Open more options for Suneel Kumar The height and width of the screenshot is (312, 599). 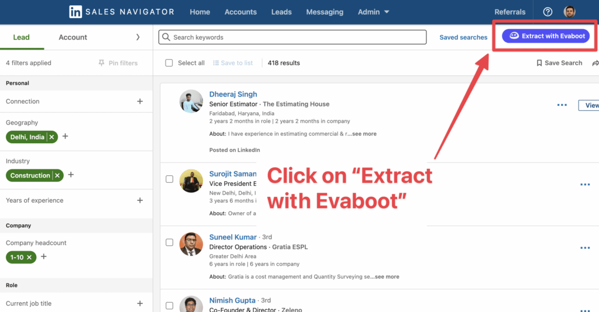(585, 248)
